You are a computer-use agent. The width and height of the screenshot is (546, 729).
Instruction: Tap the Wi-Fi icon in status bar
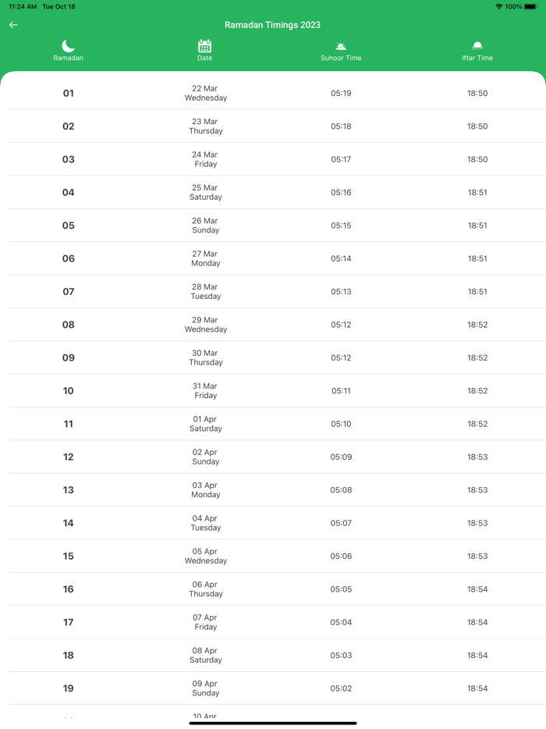(x=498, y=6)
